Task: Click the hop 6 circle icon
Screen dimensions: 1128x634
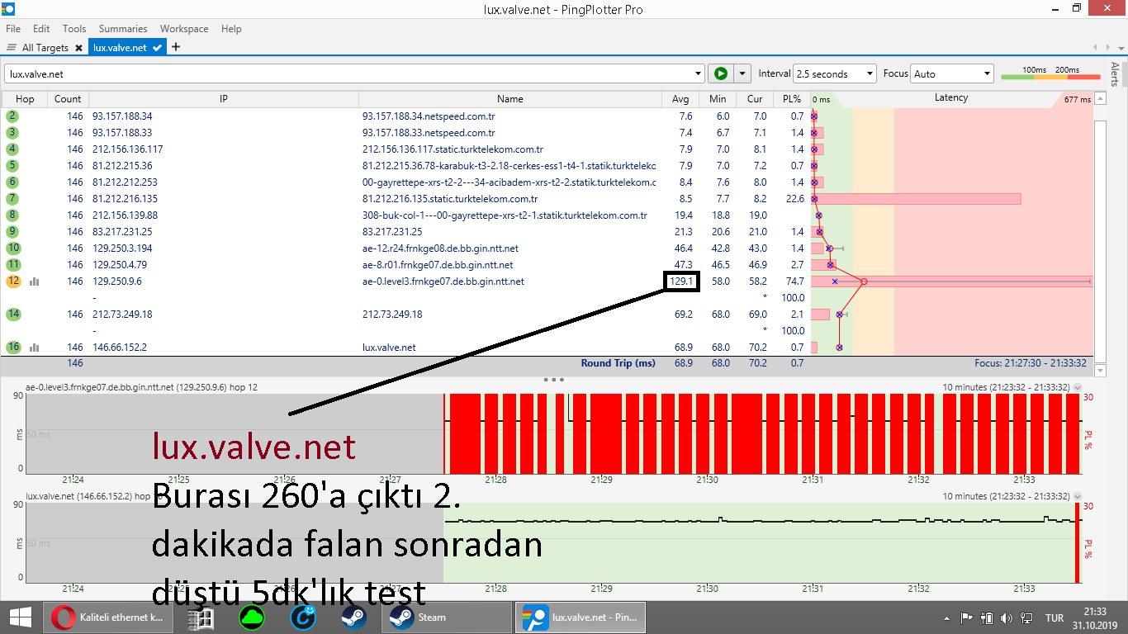Action: click(12, 182)
